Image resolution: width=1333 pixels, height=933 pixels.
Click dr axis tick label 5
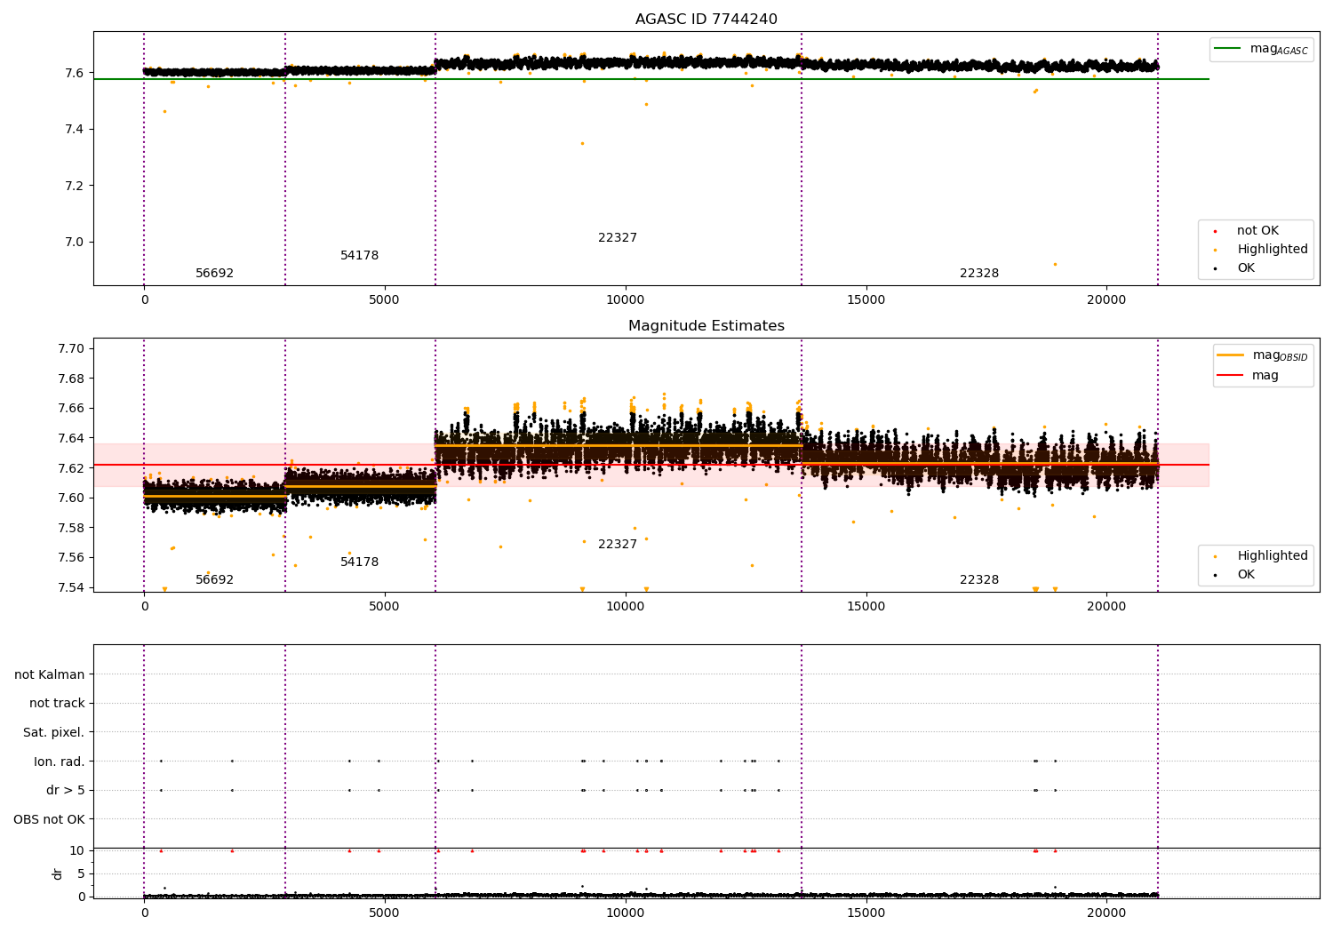point(82,873)
